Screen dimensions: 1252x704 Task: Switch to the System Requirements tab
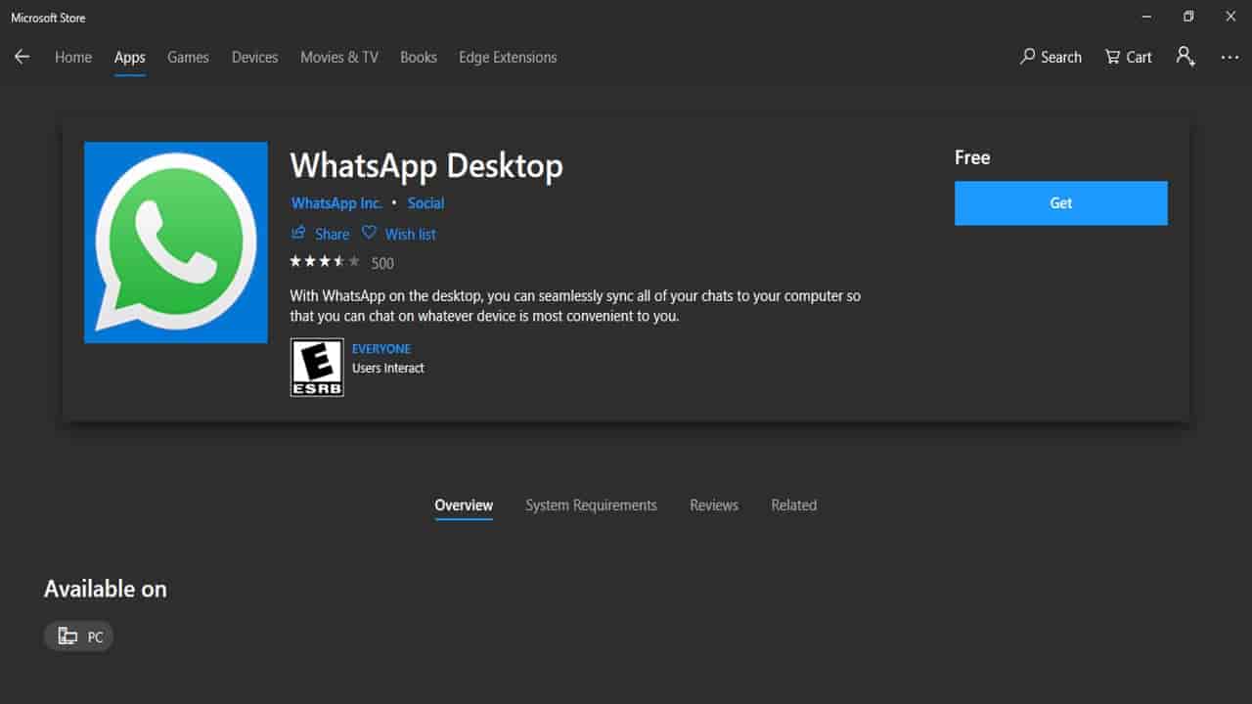click(x=591, y=506)
